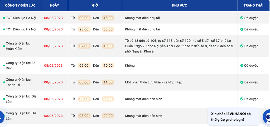Screen dimensions: 270x127
Task: Click the approved checkmark icon in Hoàn Kiếm row
Action: [x=242, y=46]
